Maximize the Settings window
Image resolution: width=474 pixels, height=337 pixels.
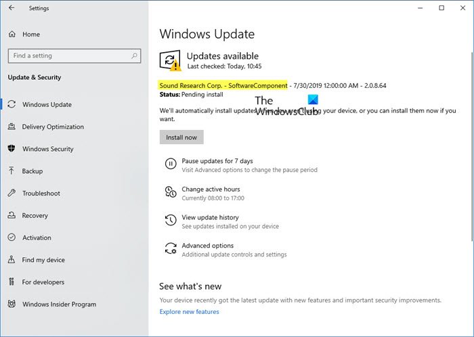coord(441,8)
